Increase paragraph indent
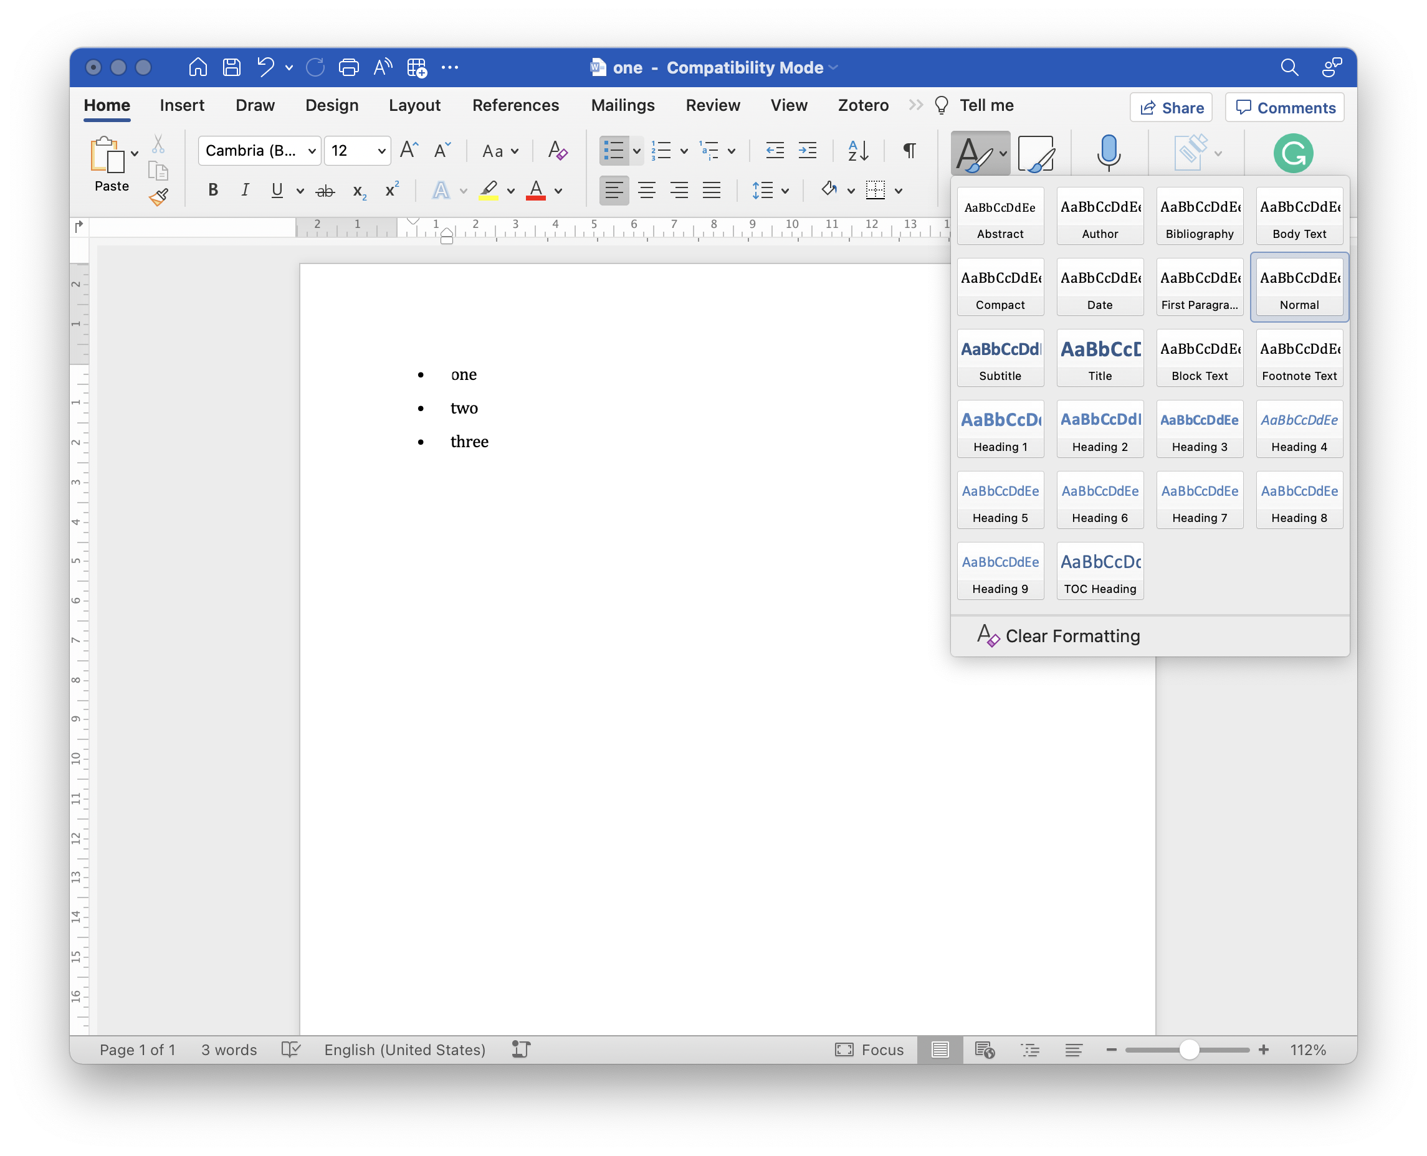This screenshot has height=1156, width=1427. pyautogui.click(x=807, y=151)
